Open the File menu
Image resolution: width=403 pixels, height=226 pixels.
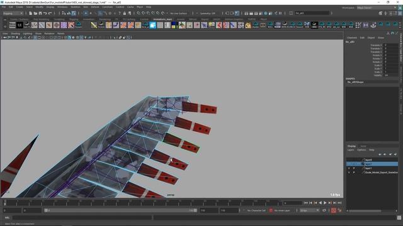point(4,7)
